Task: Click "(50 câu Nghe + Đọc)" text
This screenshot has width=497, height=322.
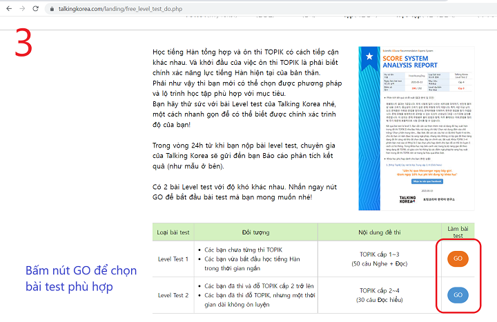Action: coord(380,263)
